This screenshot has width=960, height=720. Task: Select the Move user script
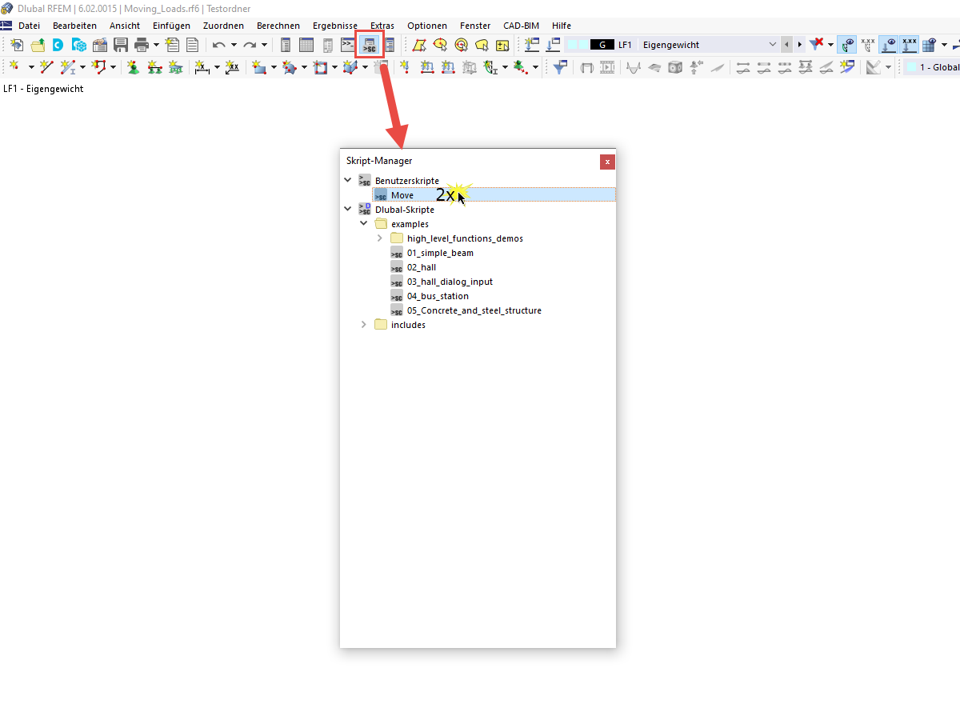point(494,194)
